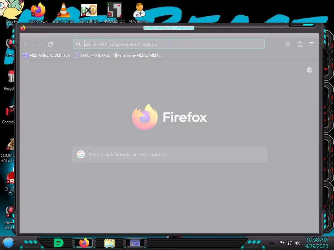Select the Network desktop icon

(x=10, y=47)
